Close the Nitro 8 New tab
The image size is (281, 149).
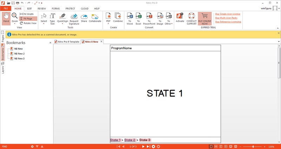tap(101, 42)
